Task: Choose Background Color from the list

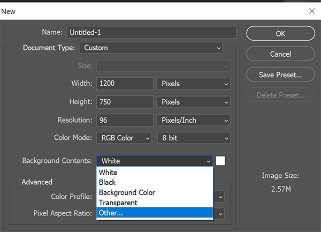Action: 155,192
